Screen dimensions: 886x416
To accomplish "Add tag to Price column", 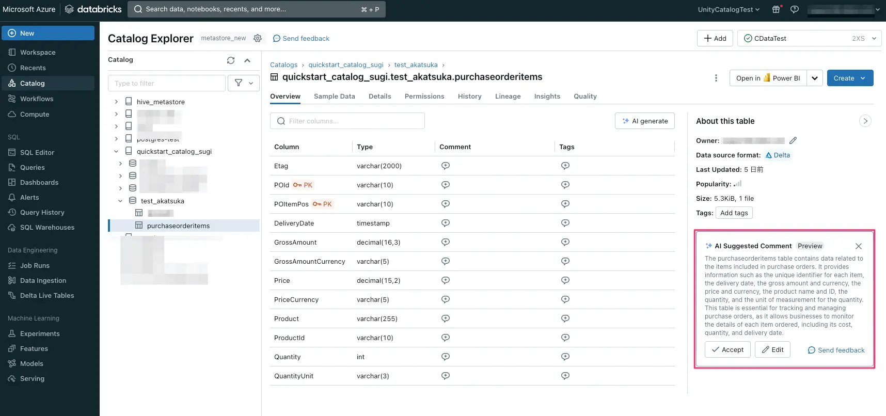I will (x=565, y=280).
